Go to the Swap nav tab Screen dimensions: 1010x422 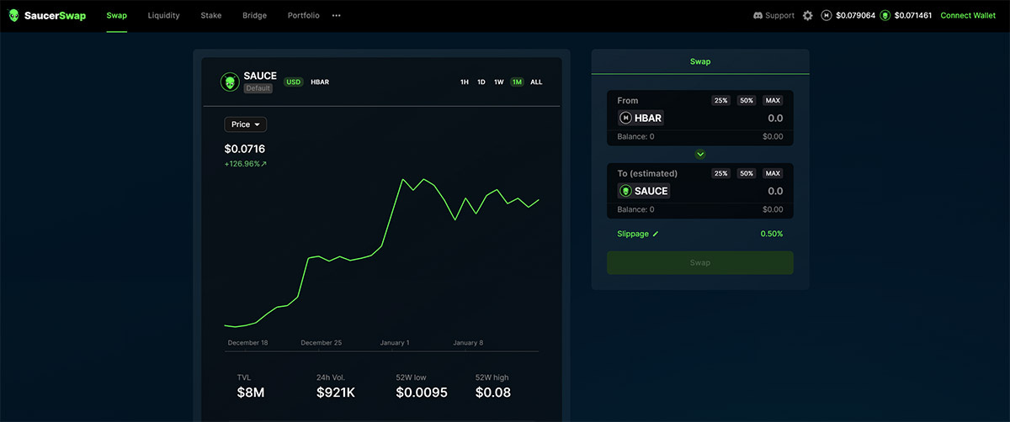(117, 15)
